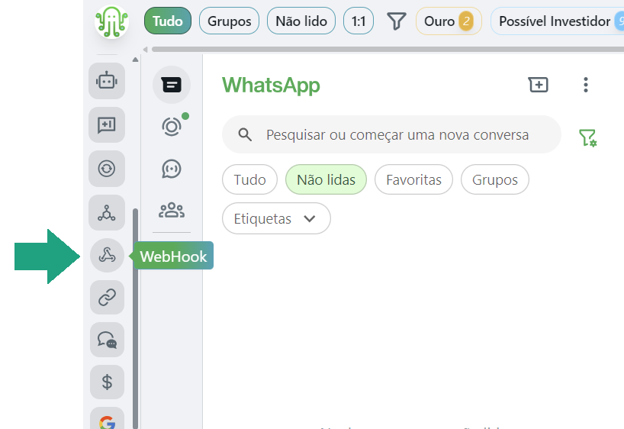Open the chatbot robot icon
The width and height of the screenshot is (624, 429).
pyautogui.click(x=107, y=81)
